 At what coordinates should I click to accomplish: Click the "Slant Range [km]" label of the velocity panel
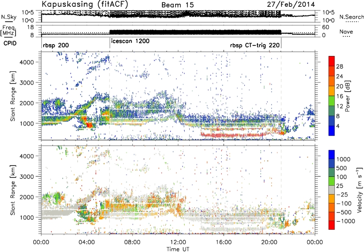pyautogui.click(x=13, y=190)
